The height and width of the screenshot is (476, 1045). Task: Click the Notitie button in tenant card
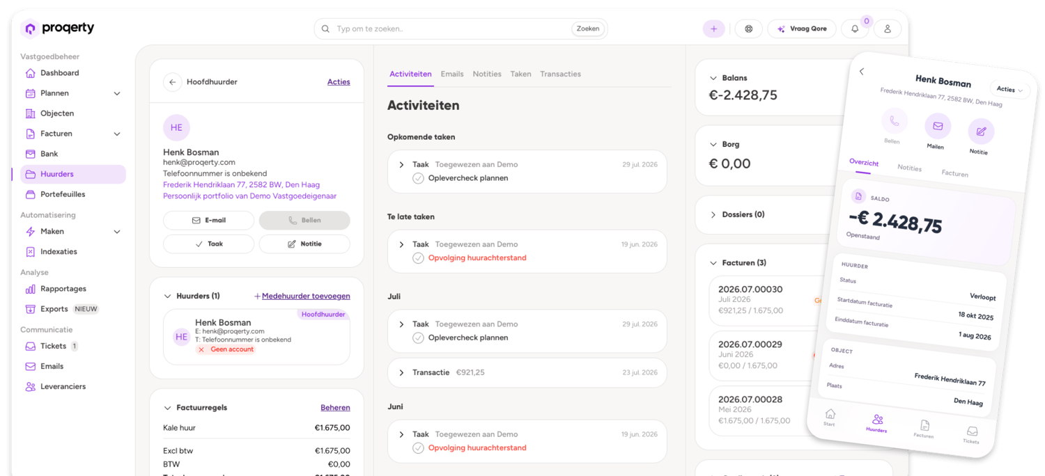[304, 244]
